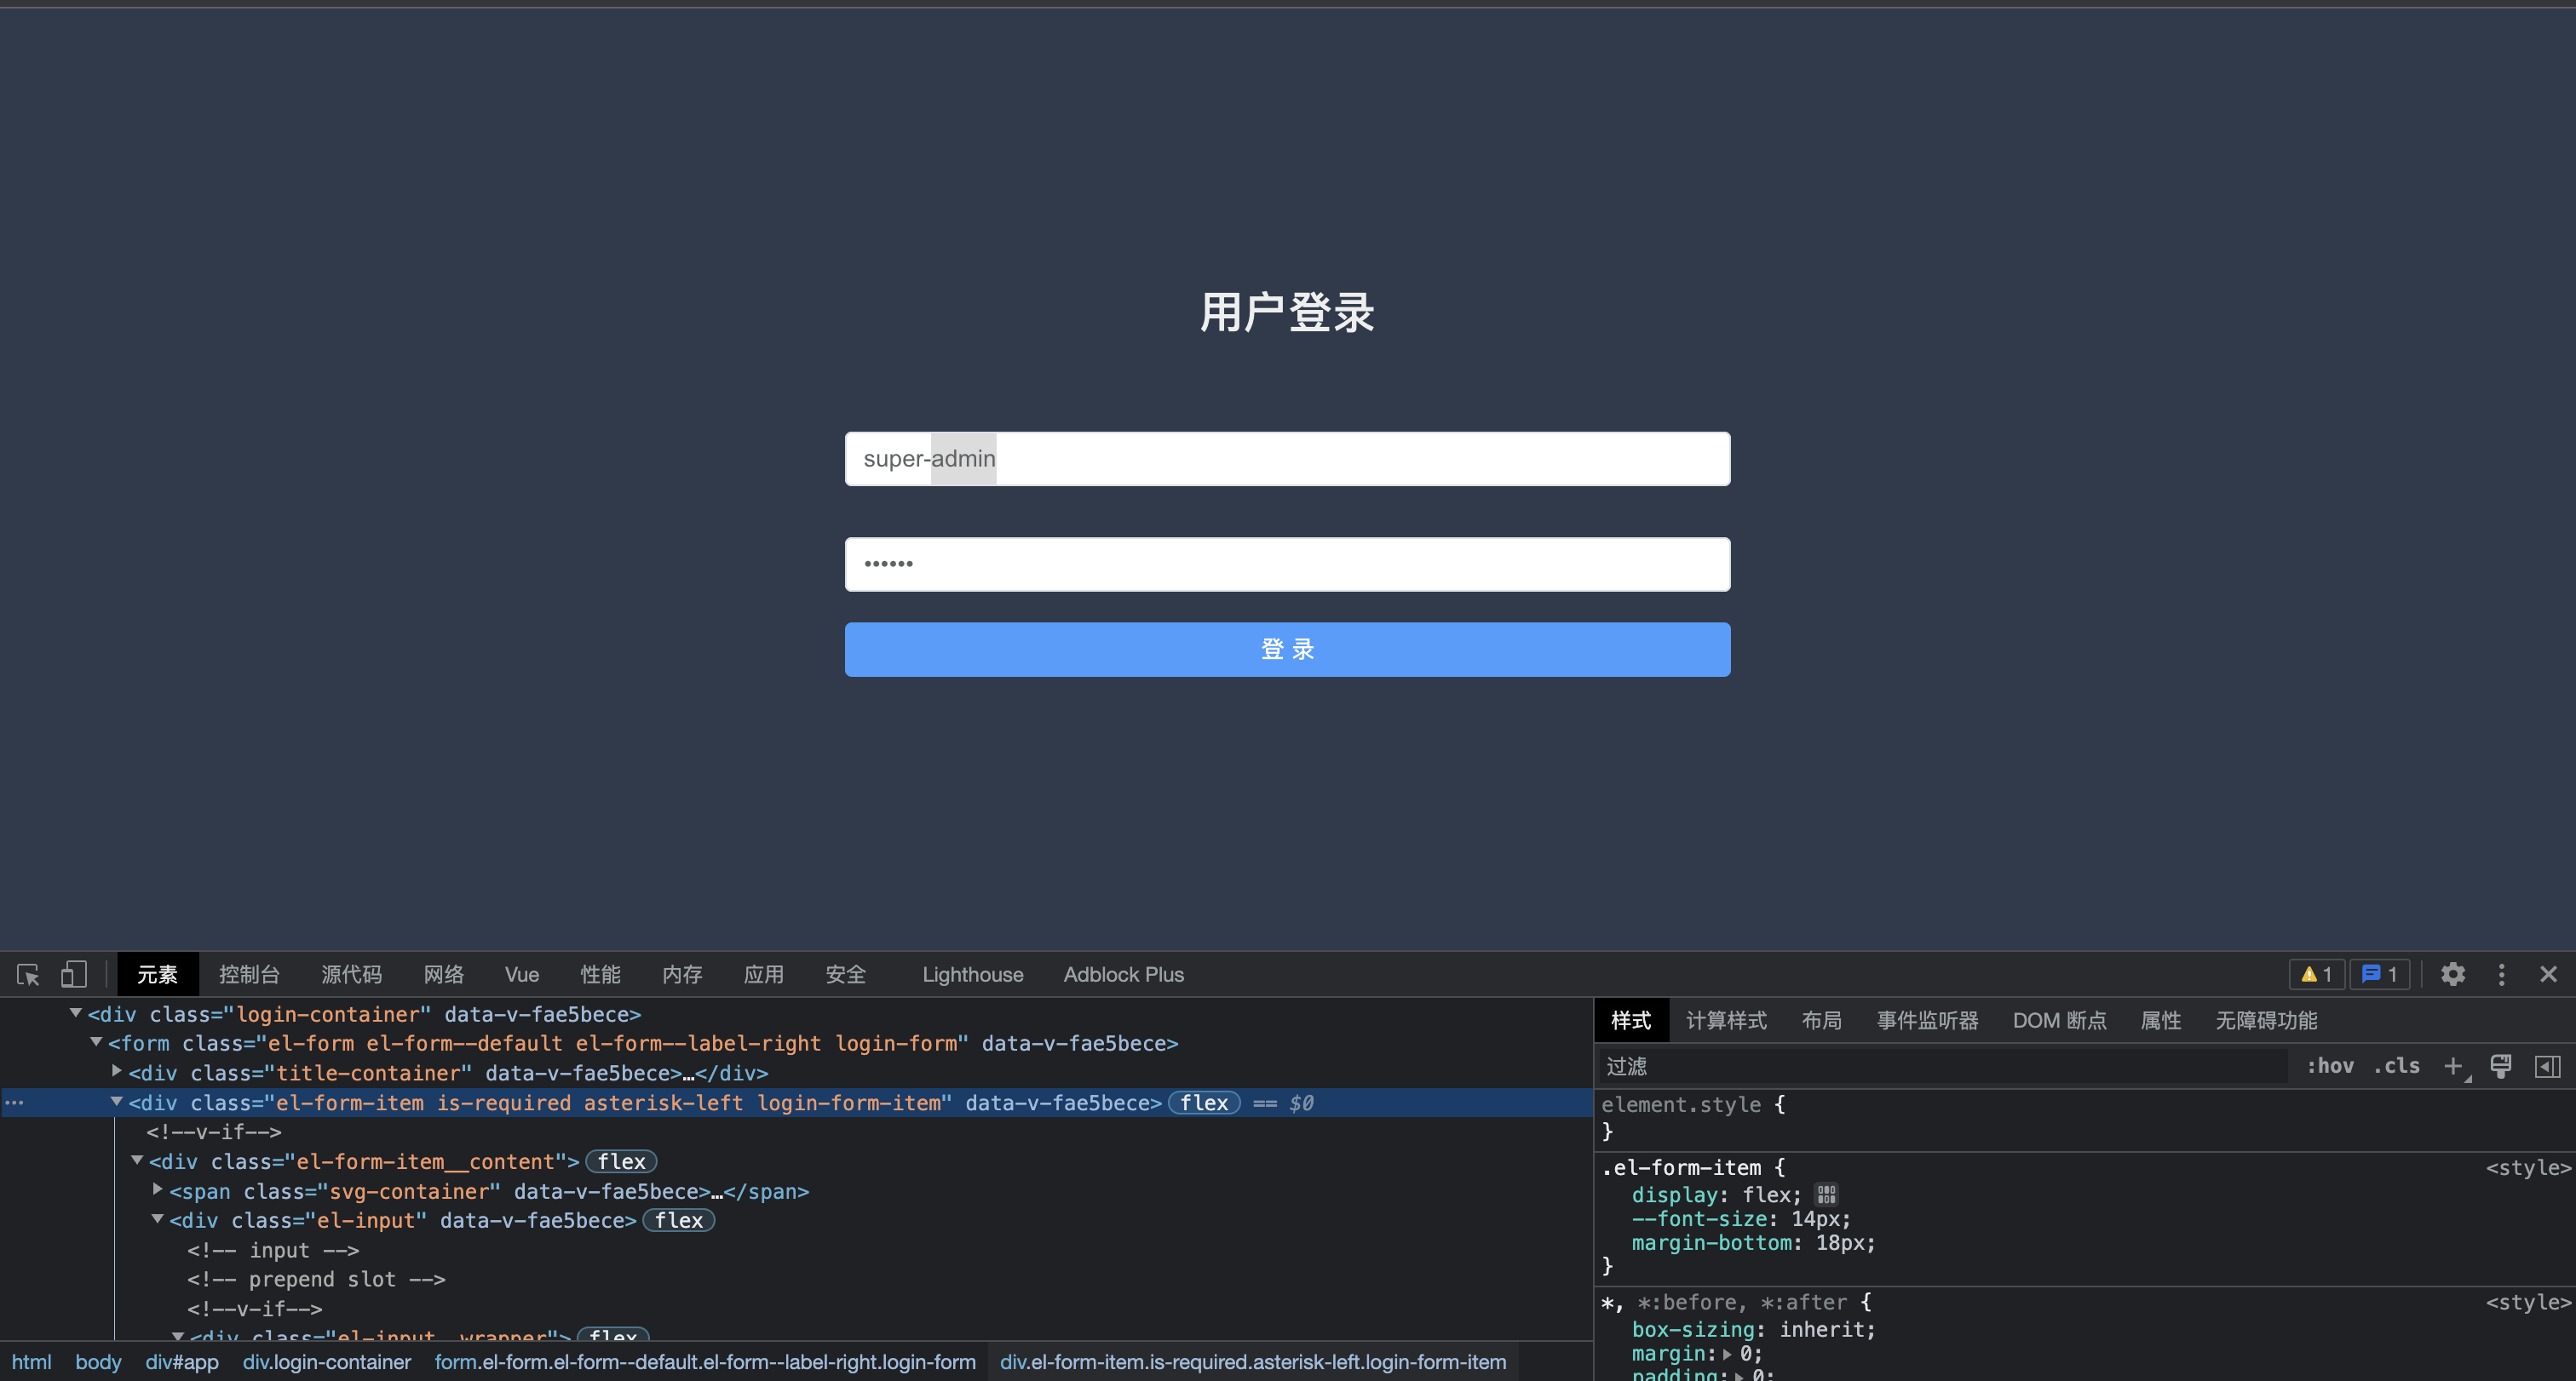2576x1381 pixels.
Task: Open the 安全 tab
Action: tap(845, 974)
